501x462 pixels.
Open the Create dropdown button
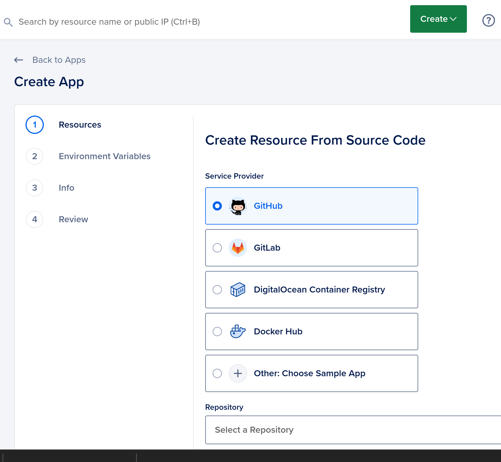point(438,19)
